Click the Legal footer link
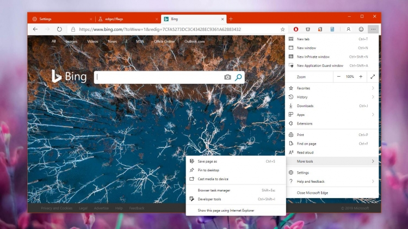 pos(83,208)
